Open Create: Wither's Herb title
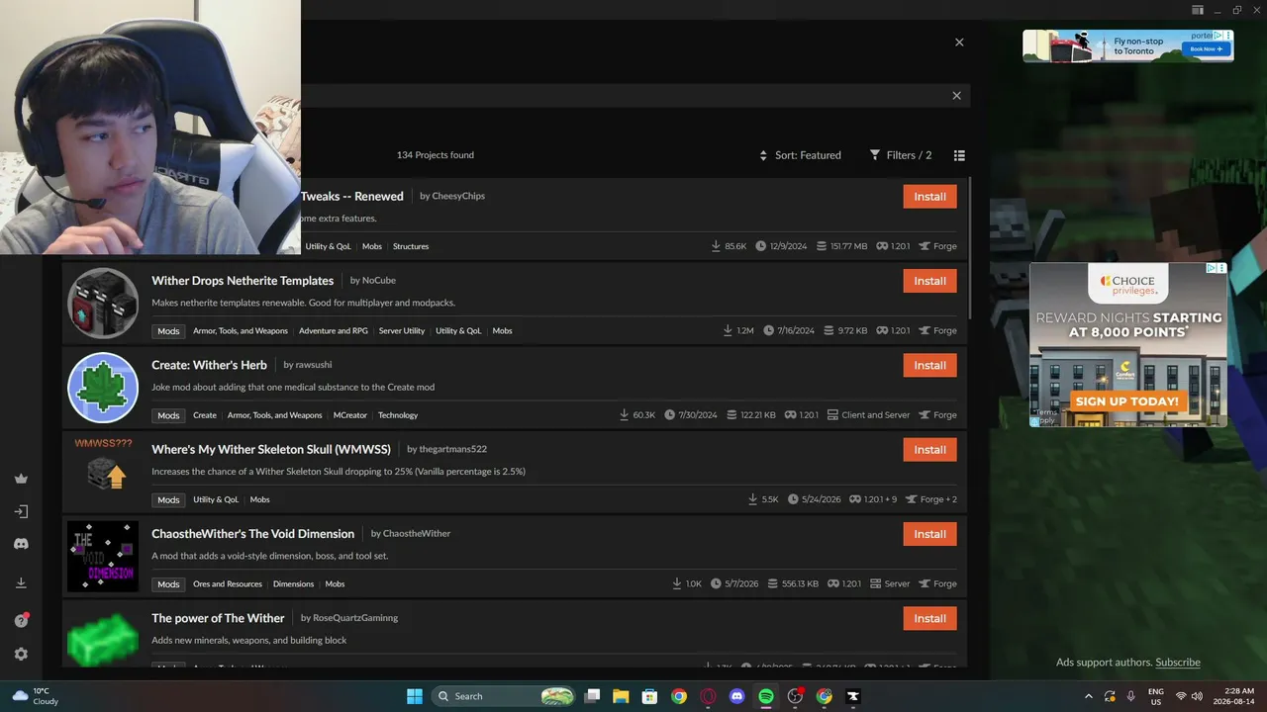This screenshot has width=1267, height=712. (x=209, y=365)
